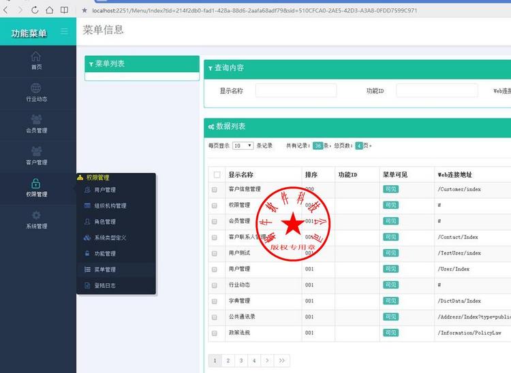Viewport: 511px width, 373px height.
Task: Click 可见 badge in 客户信息管理 row
Action: [390, 189]
